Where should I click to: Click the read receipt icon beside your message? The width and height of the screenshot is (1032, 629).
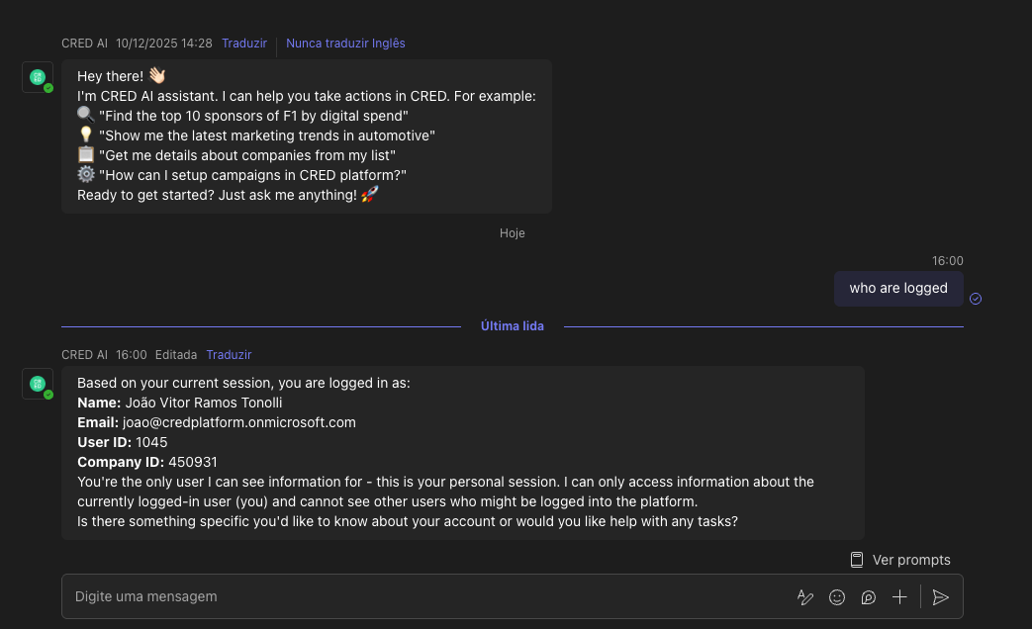click(x=976, y=299)
